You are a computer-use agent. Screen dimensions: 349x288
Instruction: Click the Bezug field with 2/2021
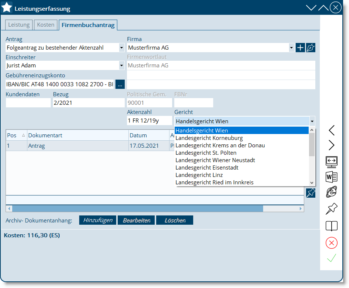coord(88,103)
